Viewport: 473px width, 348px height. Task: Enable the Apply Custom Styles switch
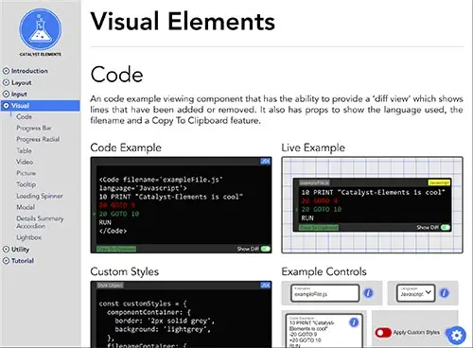pos(383,333)
